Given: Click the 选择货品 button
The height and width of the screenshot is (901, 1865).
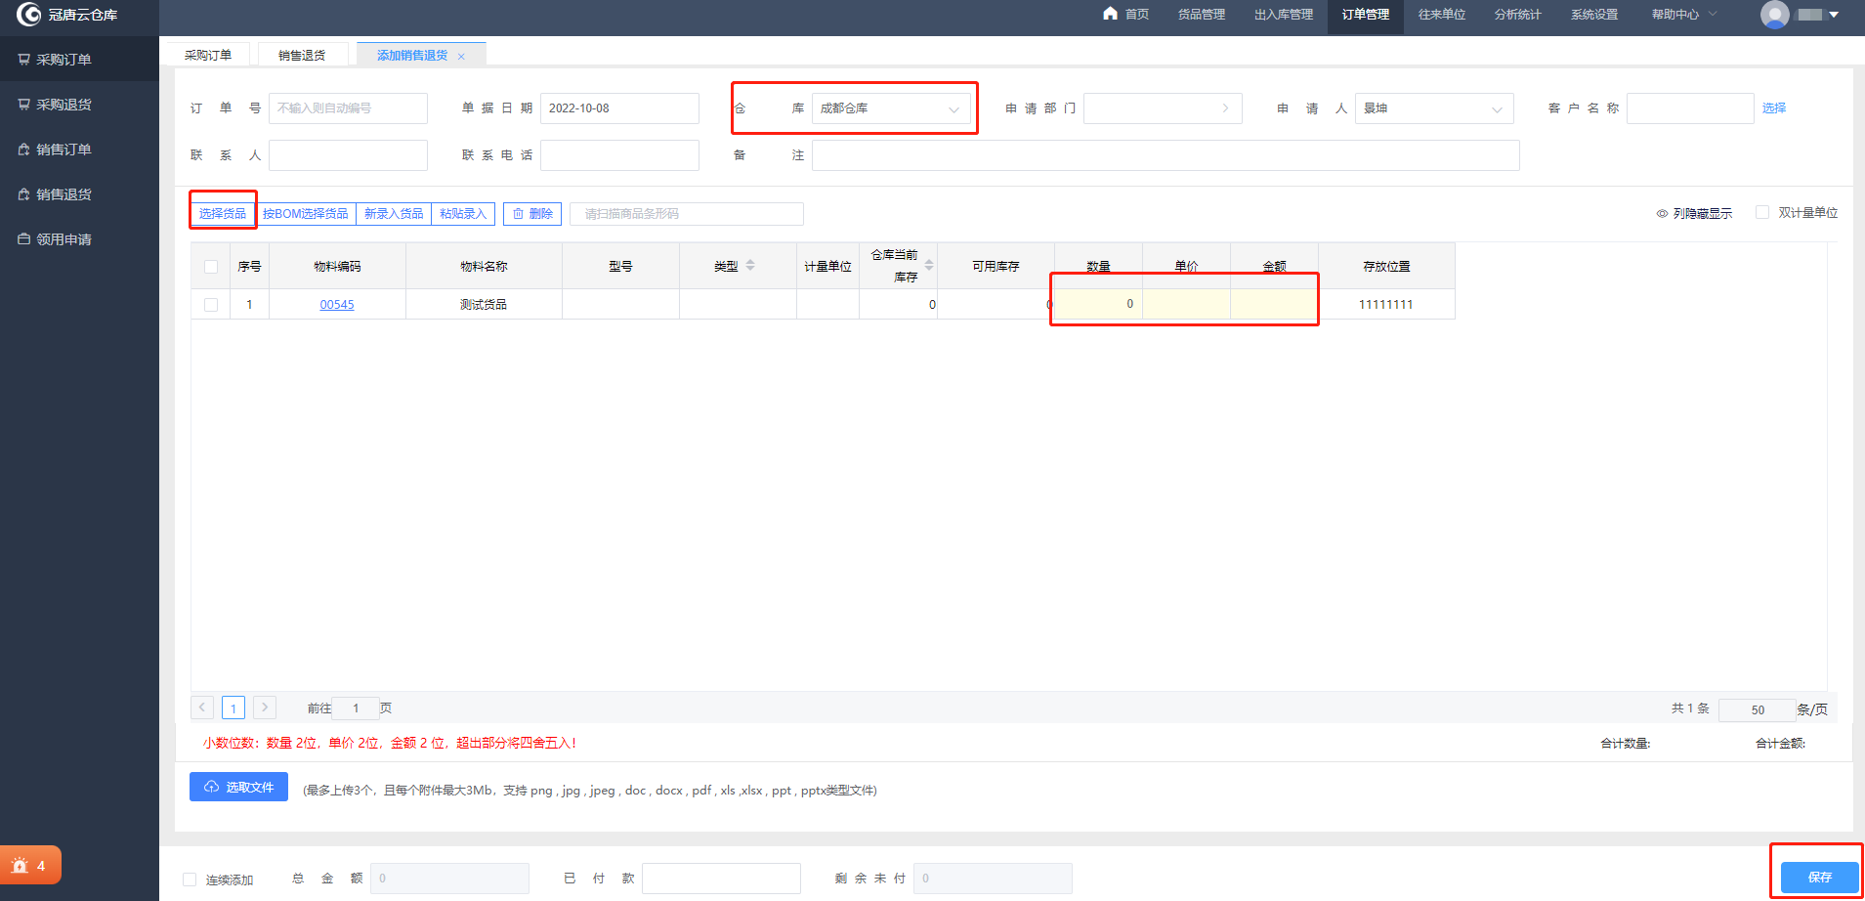Looking at the screenshot, I should (223, 214).
